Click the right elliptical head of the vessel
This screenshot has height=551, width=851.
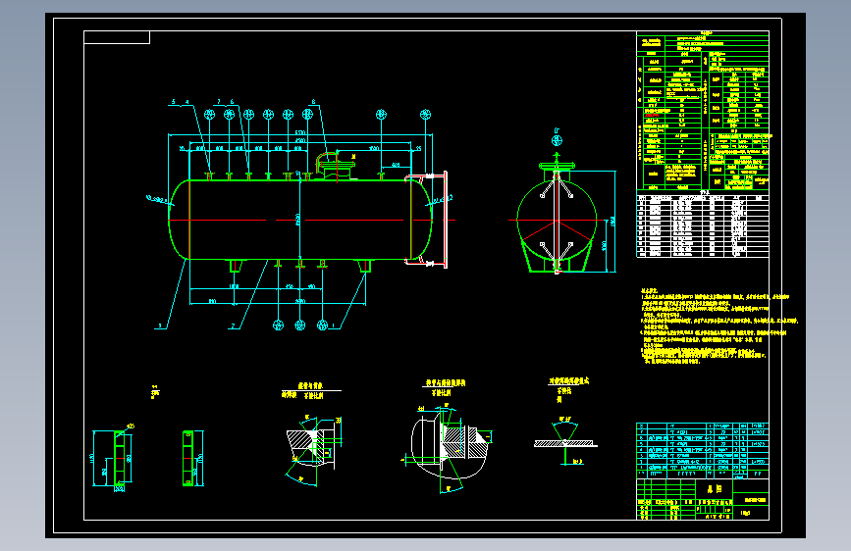[x=421, y=220]
